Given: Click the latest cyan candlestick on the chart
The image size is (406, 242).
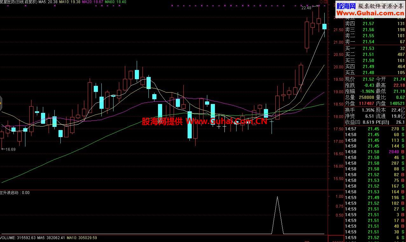Looking at the screenshot, I should pos(325,27).
